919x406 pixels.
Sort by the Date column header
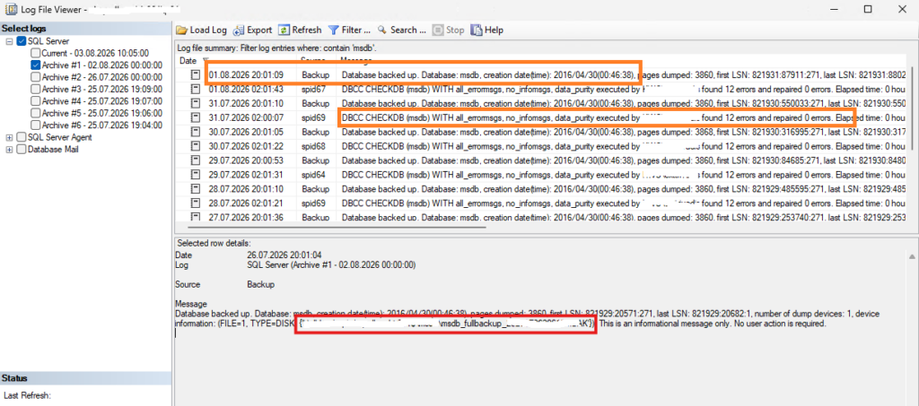pyautogui.click(x=188, y=60)
